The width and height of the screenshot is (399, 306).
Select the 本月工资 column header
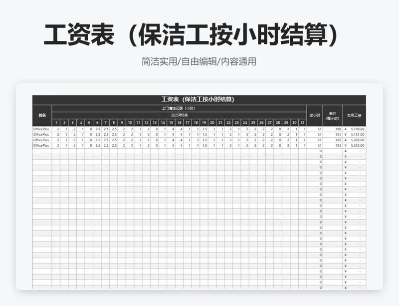click(354, 115)
